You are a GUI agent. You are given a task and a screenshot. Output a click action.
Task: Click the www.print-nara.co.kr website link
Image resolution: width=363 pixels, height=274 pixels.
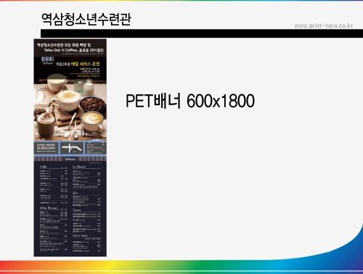point(323,25)
